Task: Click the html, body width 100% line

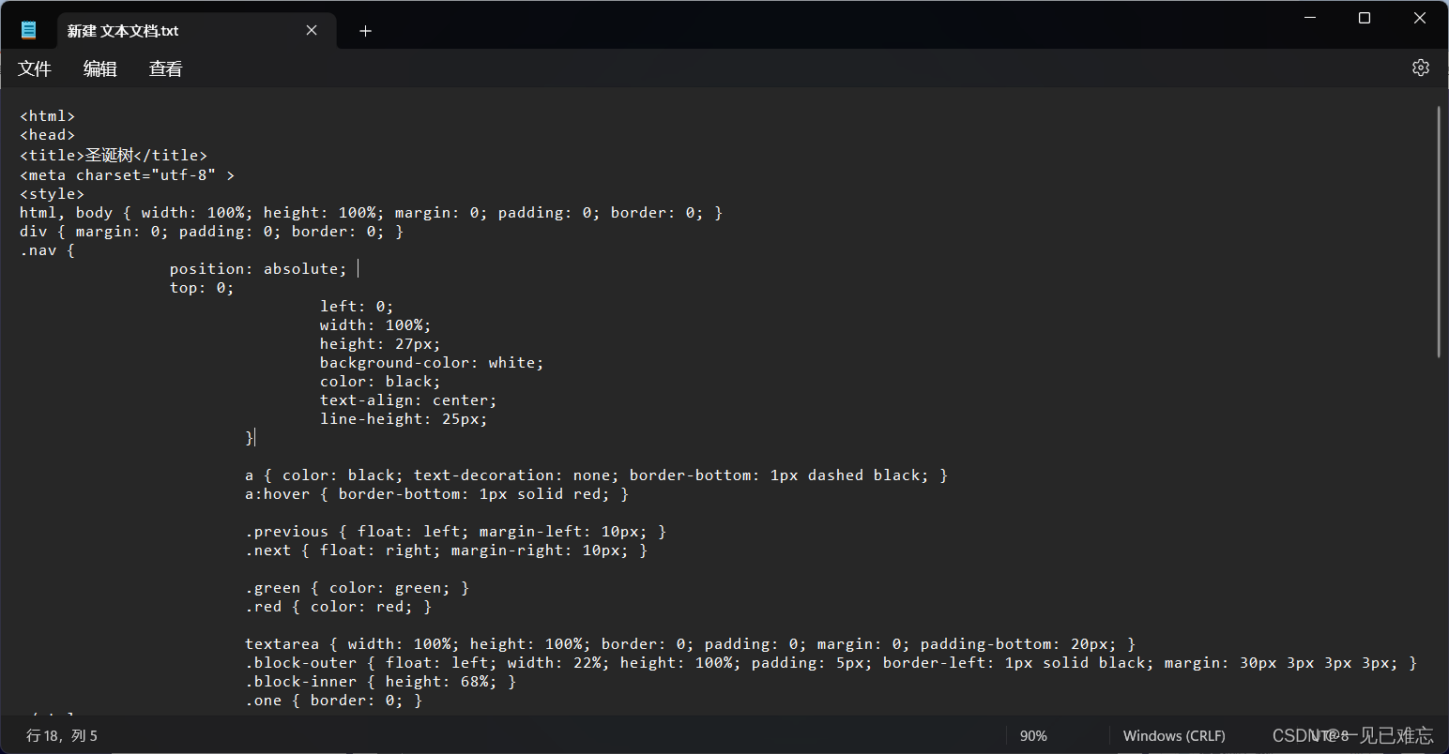Action: coord(371,213)
